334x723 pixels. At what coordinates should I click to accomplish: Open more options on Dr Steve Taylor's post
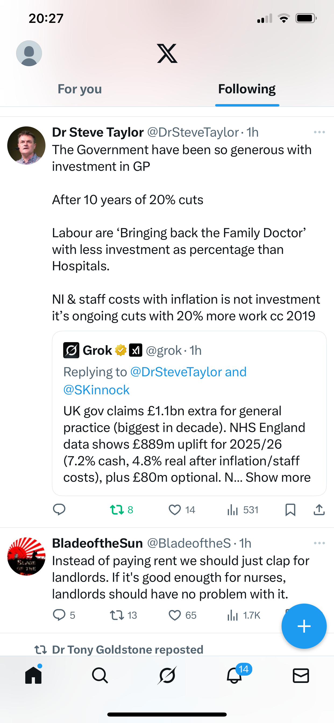(x=319, y=132)
